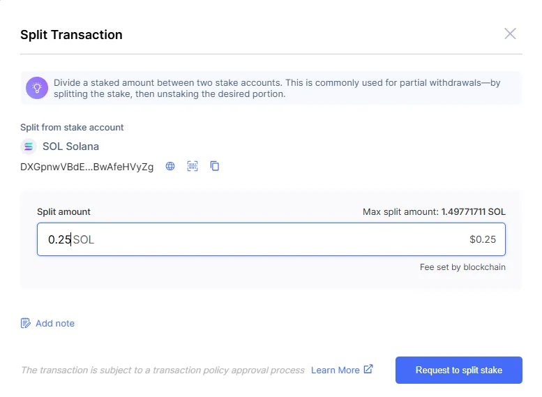The height and width of the screenshot is (397, 542).
Task: Click the Divide a staked amount description
Action: click(277, 88)
